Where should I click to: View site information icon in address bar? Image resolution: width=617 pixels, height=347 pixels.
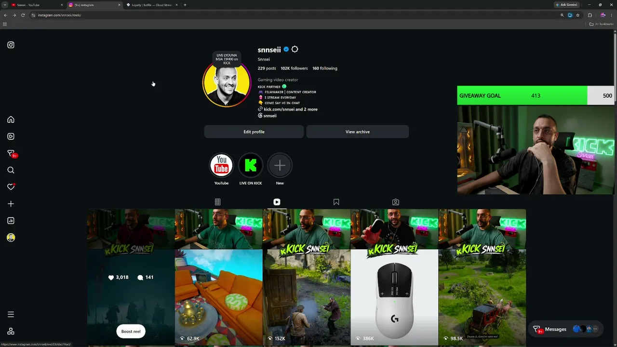coord(33,15)
